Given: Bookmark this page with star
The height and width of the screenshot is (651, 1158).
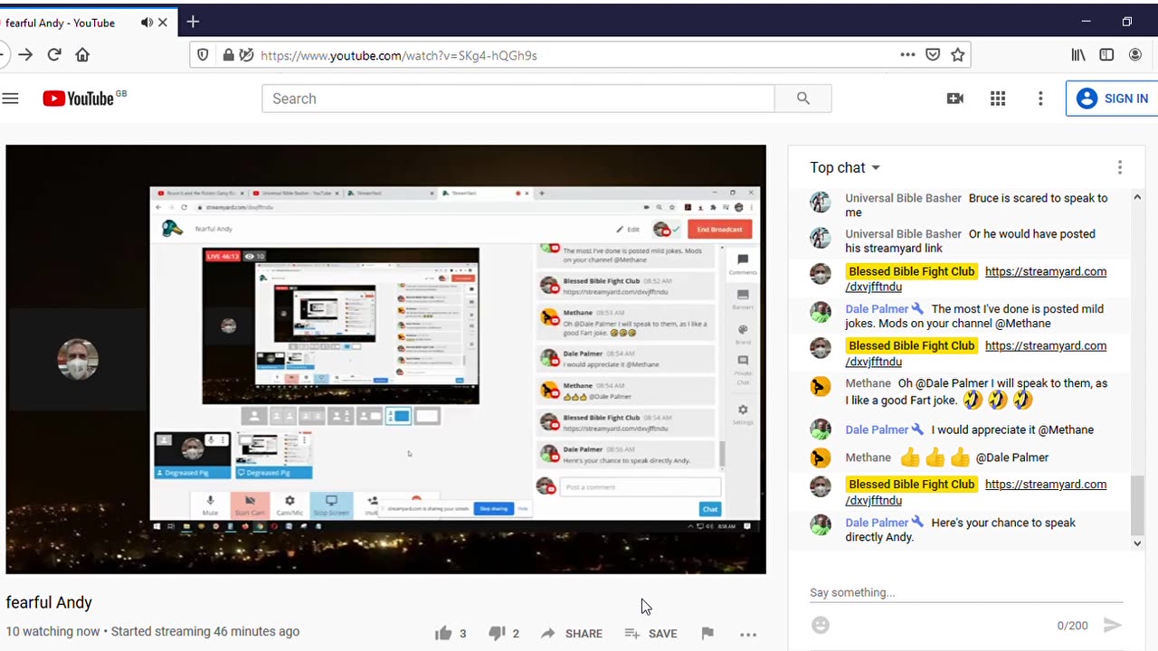Looking at the screenshot, I should [x=958, y=54].
